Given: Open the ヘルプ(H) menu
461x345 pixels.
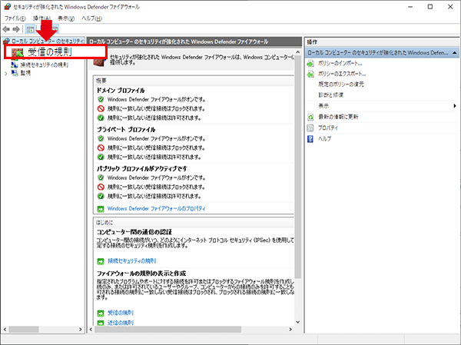Looking at the screenshot, I should coord(91,18).
